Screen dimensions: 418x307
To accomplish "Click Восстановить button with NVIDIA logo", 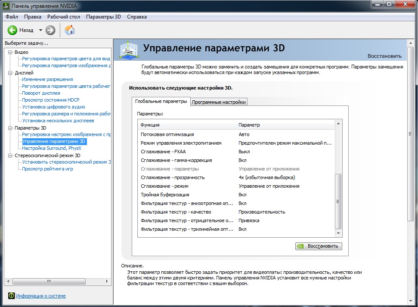I will (319, 246).
